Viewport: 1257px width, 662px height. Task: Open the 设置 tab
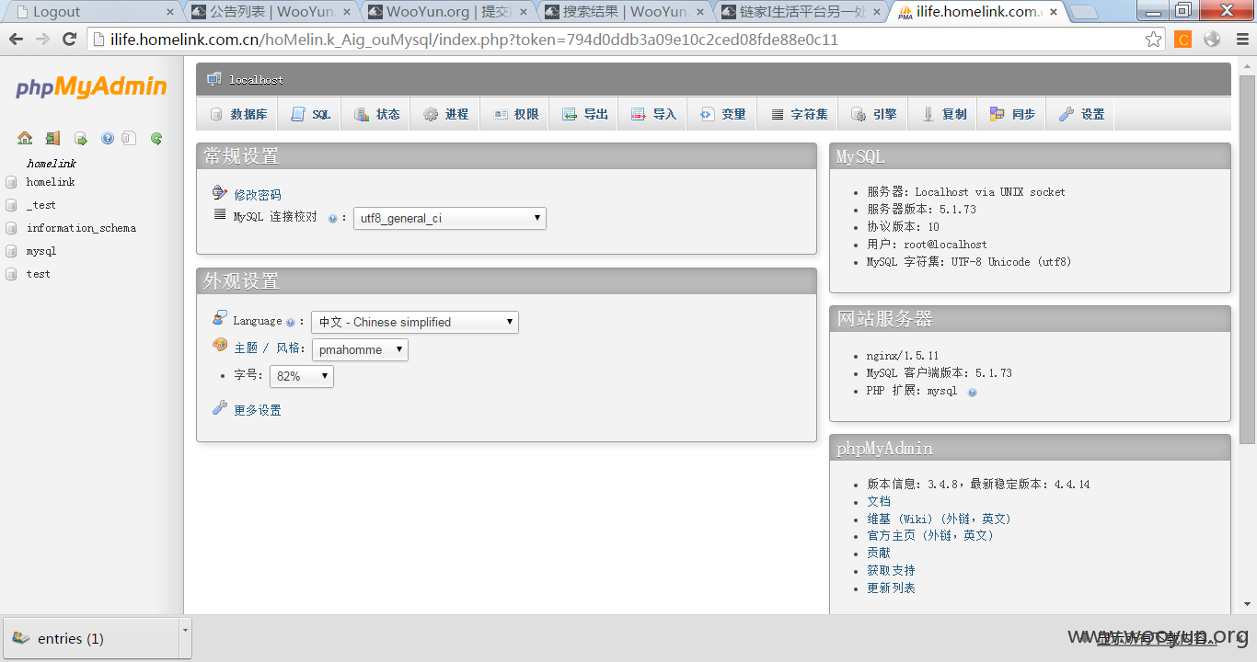[1080, 114]
